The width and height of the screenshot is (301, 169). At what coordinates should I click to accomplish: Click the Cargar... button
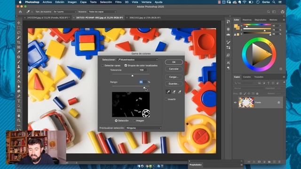tap(174, 77)
